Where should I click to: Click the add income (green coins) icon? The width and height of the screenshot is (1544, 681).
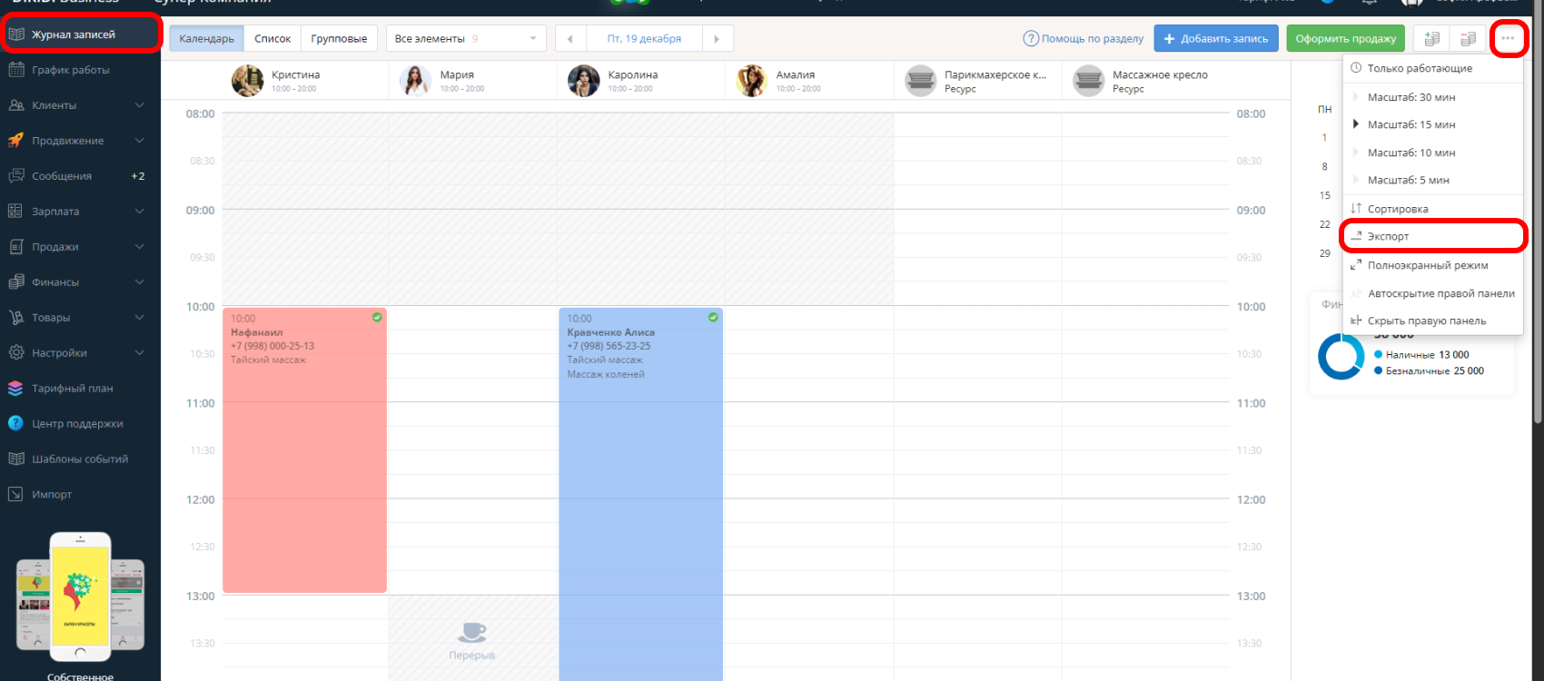click(1431, 38)
